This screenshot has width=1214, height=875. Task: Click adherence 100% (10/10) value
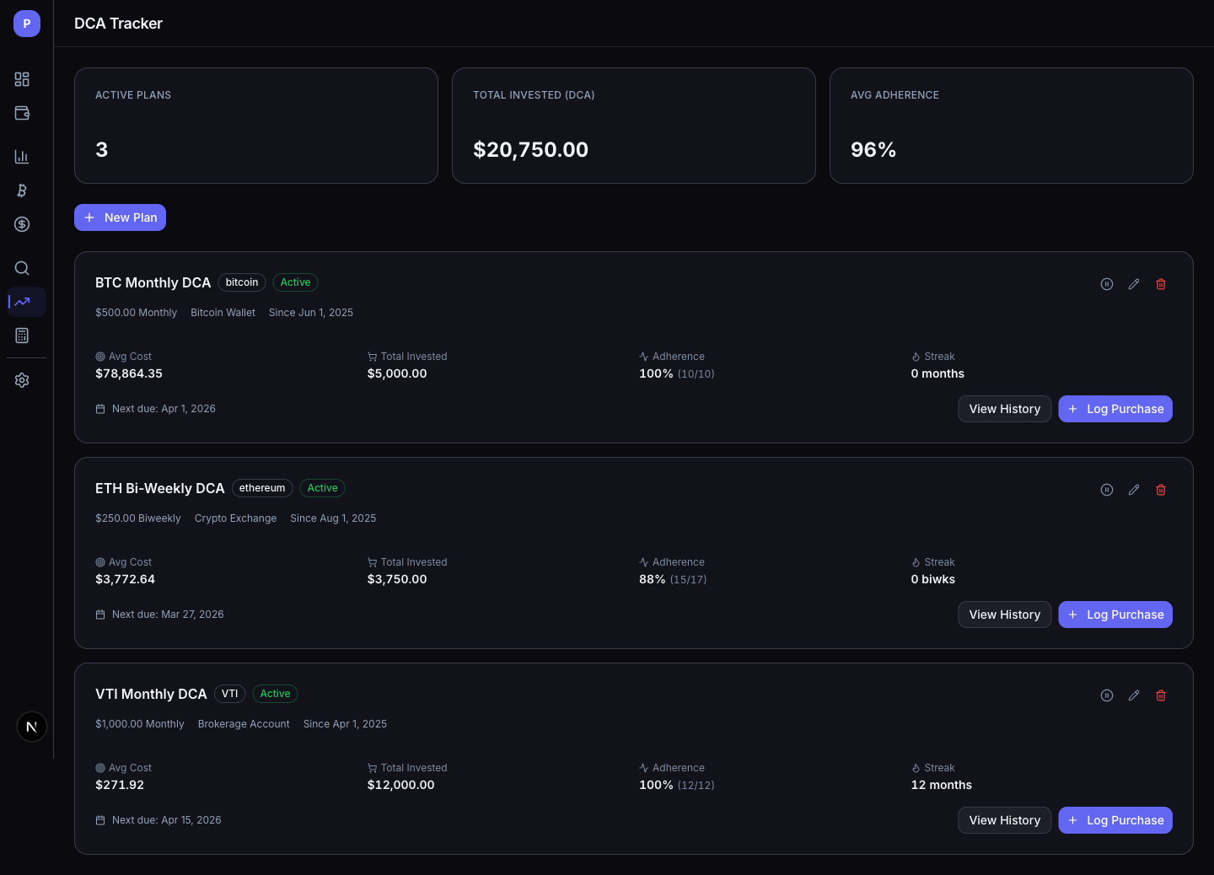point(677,373)
